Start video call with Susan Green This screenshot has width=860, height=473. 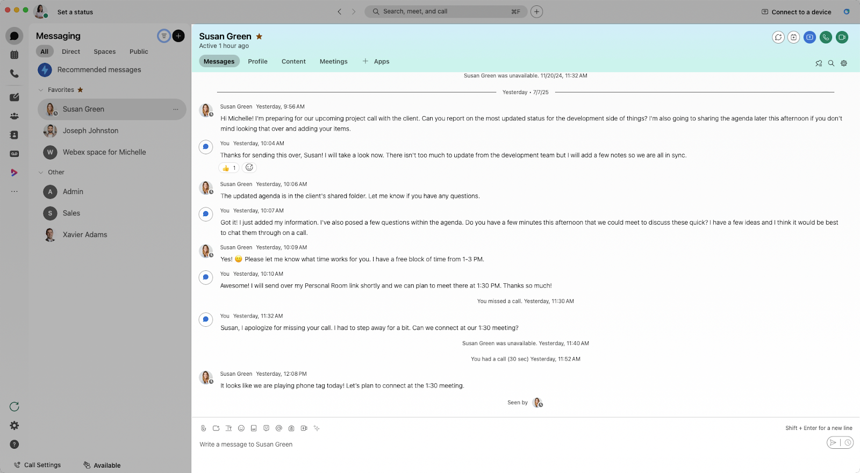842,37
